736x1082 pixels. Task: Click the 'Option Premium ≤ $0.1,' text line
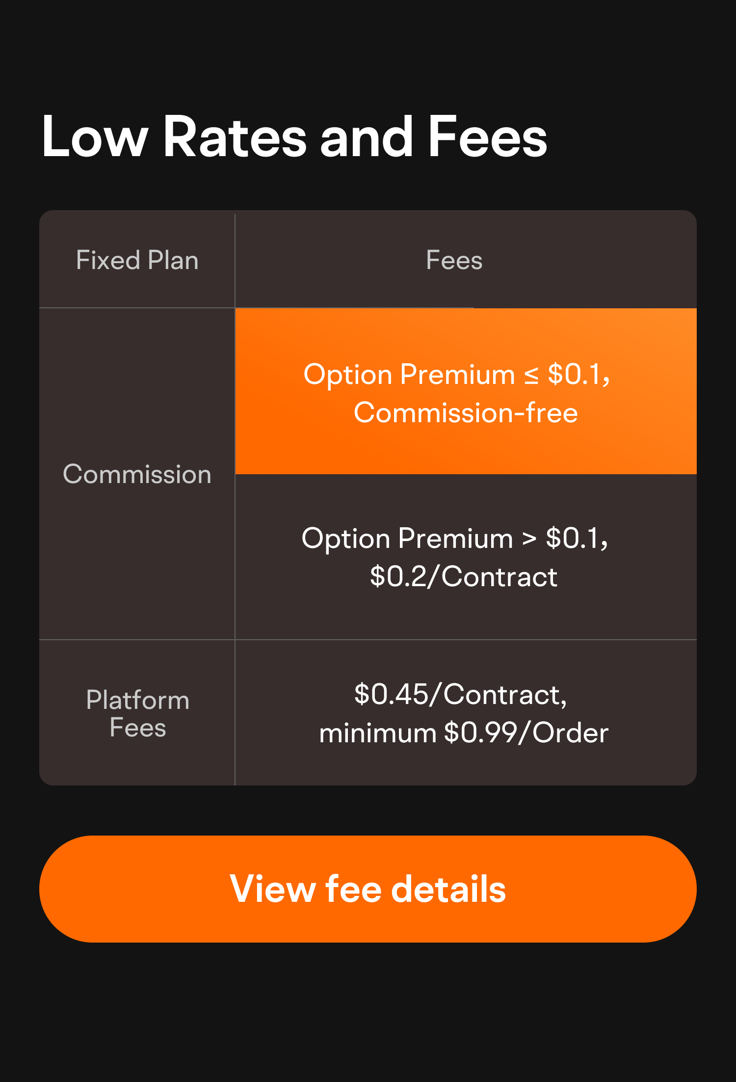[x=456, y=375]
